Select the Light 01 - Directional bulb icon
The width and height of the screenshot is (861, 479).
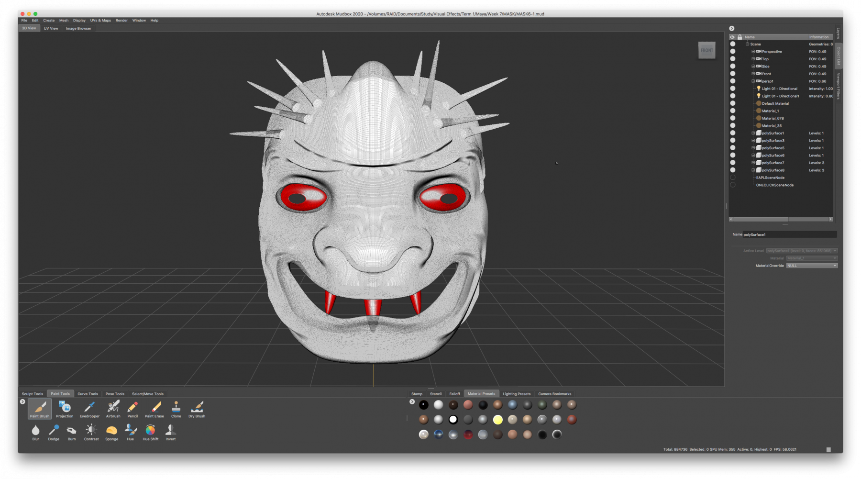tap(758, 89)
